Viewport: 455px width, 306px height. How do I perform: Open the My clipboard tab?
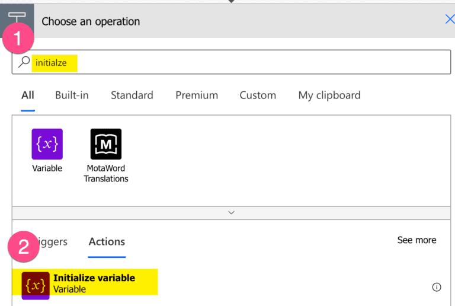329,95
